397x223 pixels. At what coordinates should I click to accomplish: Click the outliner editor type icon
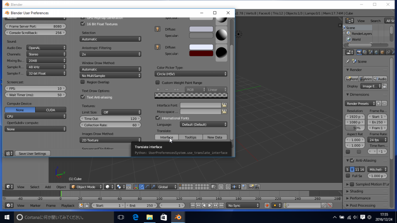tap(350, 21)
